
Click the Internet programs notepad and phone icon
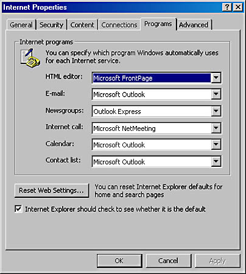(x=30, y=58)
